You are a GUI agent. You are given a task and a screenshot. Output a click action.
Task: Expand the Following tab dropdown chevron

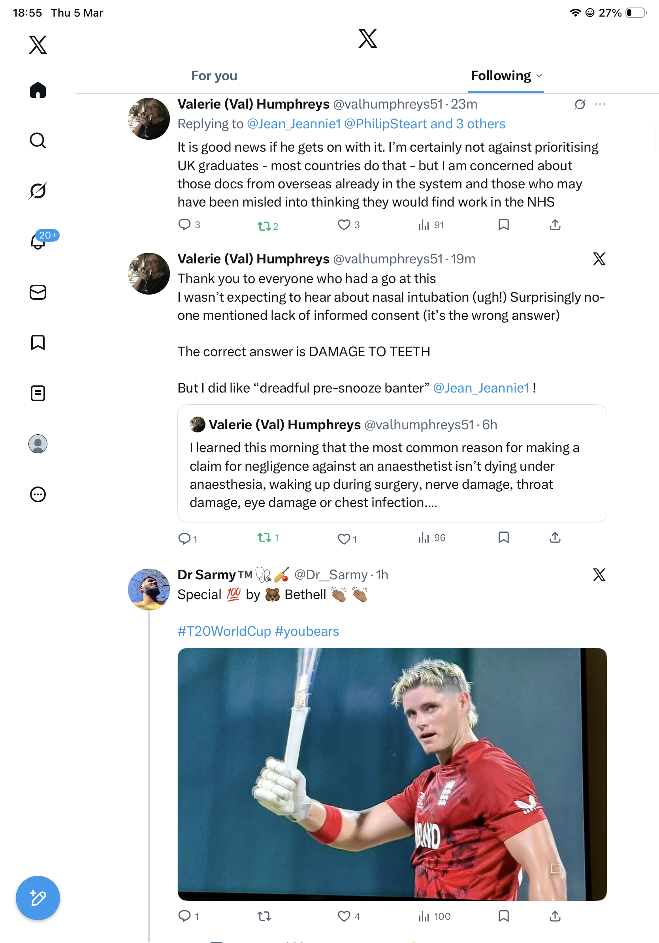(539, 76)
